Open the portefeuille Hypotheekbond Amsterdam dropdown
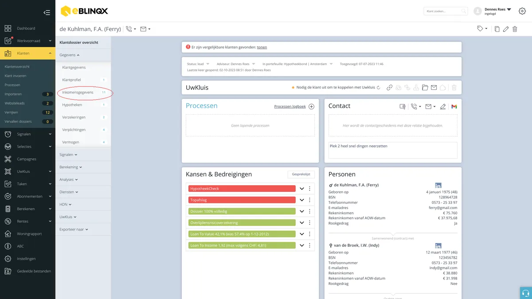 tap(297, 64)
